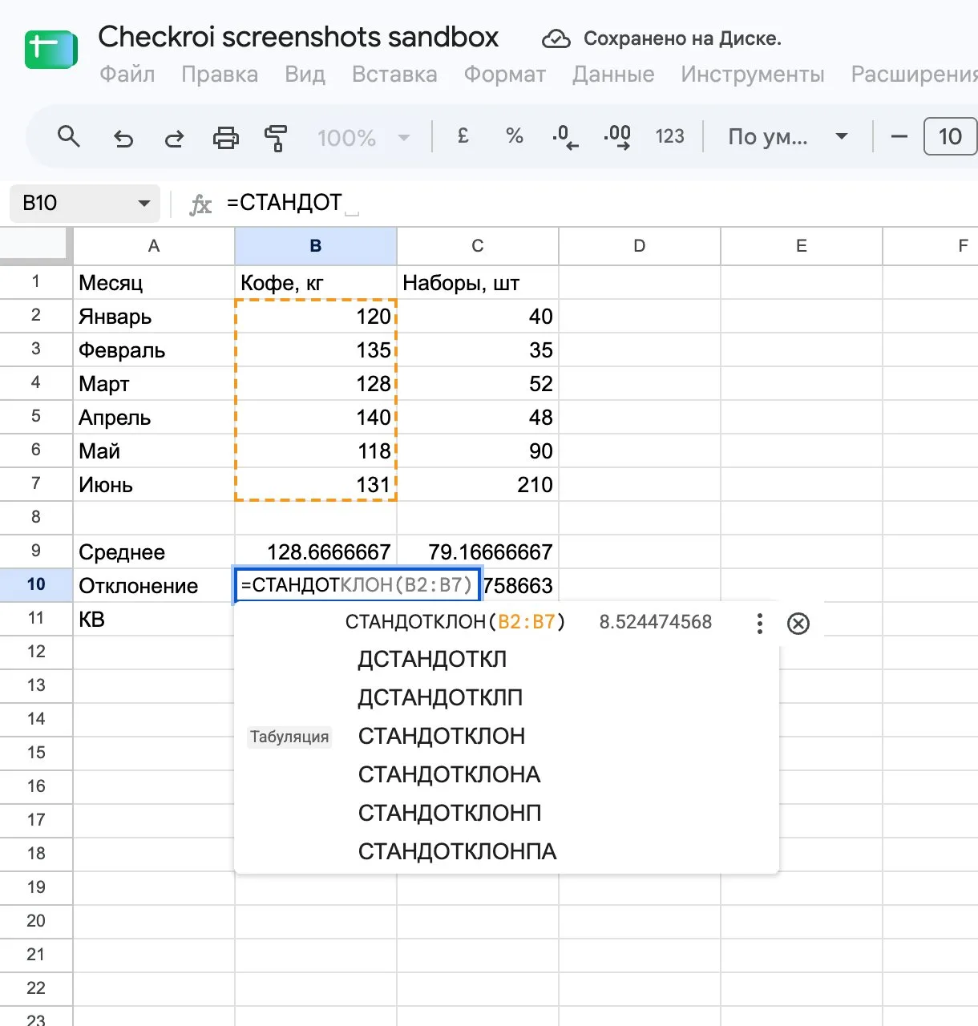The height and width of the screenshot is (1026, 978).
Task: Click cell containing Отклонение
Action: click(x=154, y=585)
